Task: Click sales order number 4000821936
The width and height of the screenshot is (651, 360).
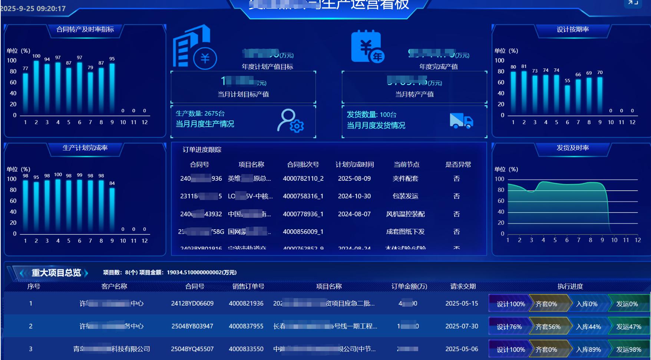Action: pos(246,303)
